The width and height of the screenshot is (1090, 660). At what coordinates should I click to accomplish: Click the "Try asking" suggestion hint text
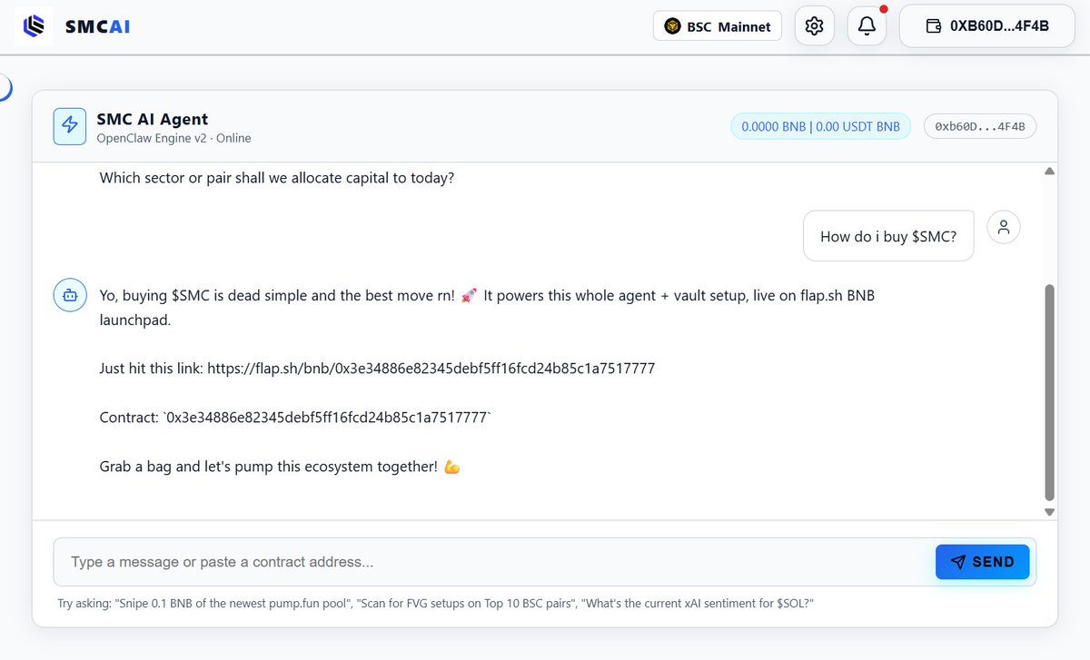point(436,604)
